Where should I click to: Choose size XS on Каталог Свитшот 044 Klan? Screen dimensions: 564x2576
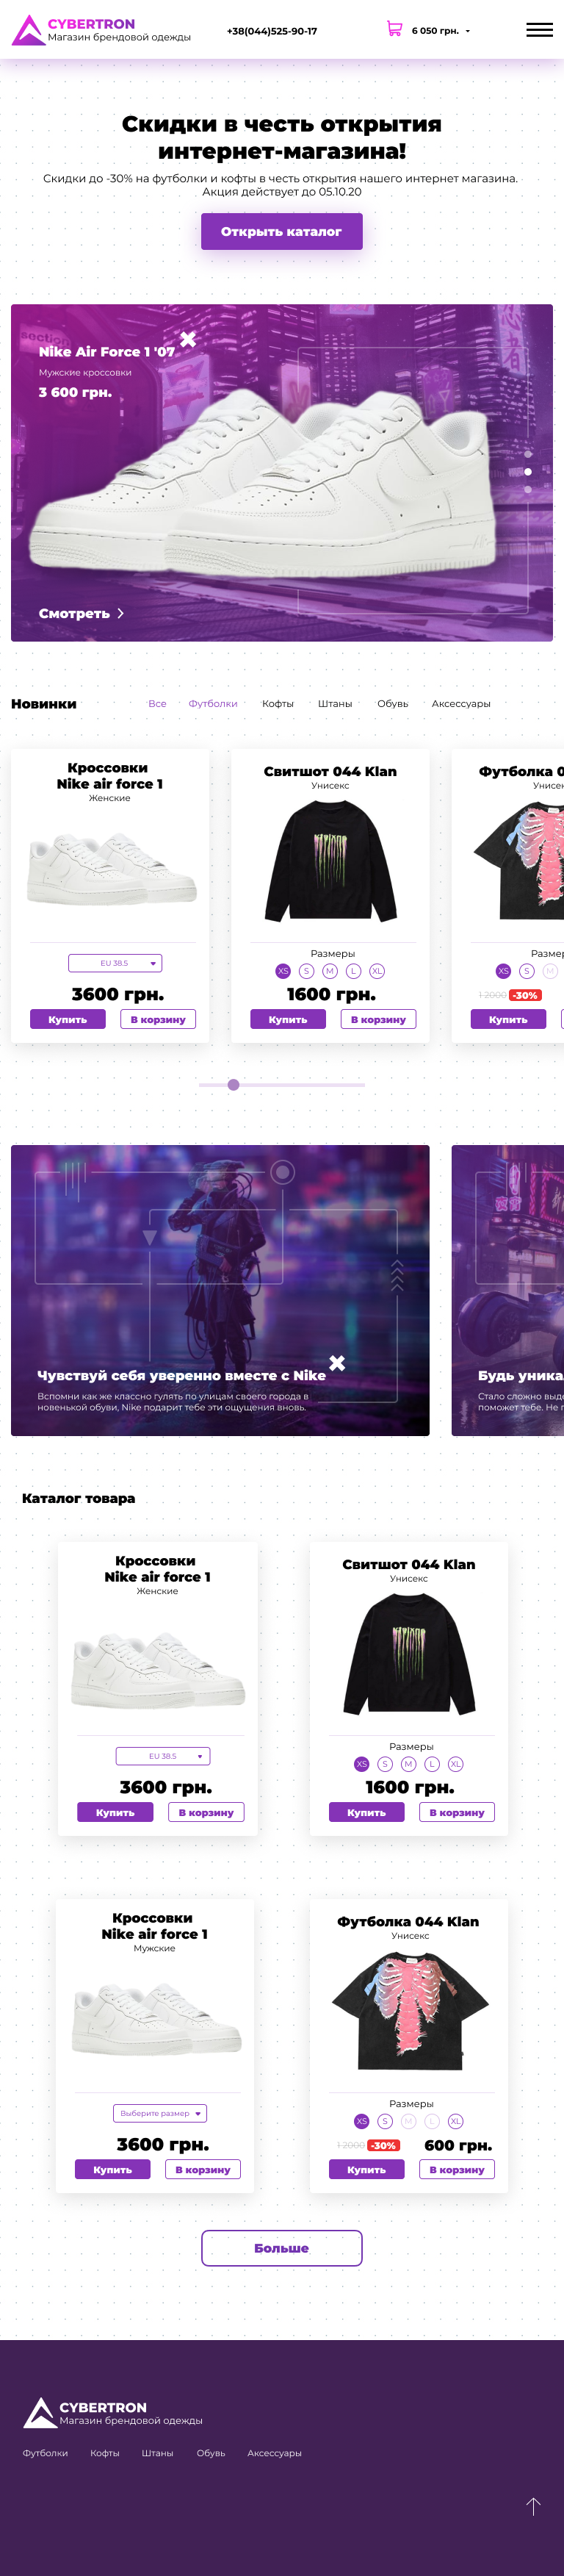(362, 1764)
